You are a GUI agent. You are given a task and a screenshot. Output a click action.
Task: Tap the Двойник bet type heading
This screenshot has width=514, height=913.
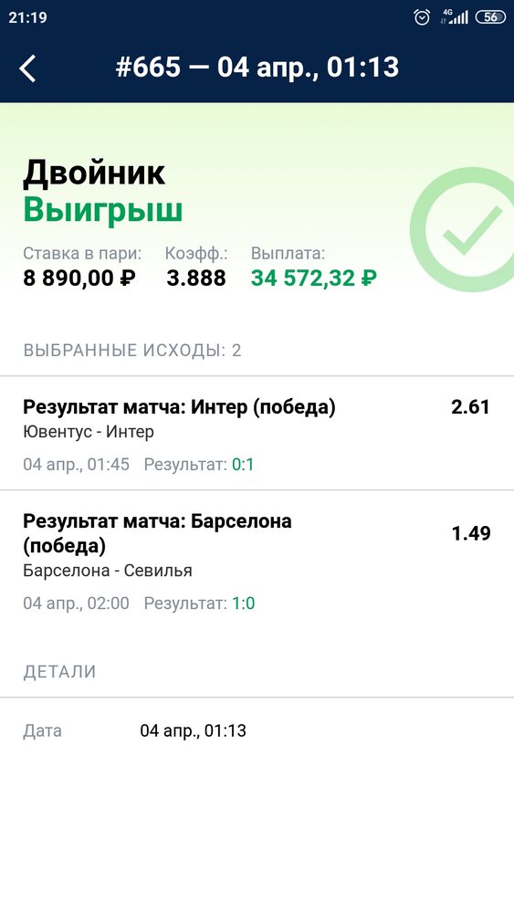click(94, 173)
